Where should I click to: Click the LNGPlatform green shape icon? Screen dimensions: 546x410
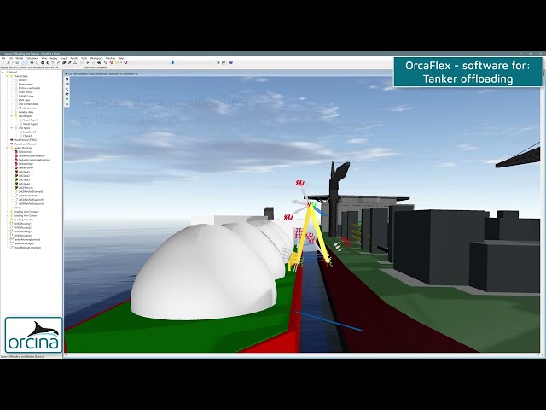click(16, 188)
